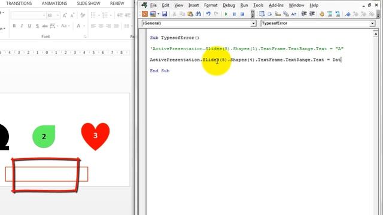Open Font dialog launcher in PowerPoint ribbon
The image size is (383, 215).
click(85, 37)
